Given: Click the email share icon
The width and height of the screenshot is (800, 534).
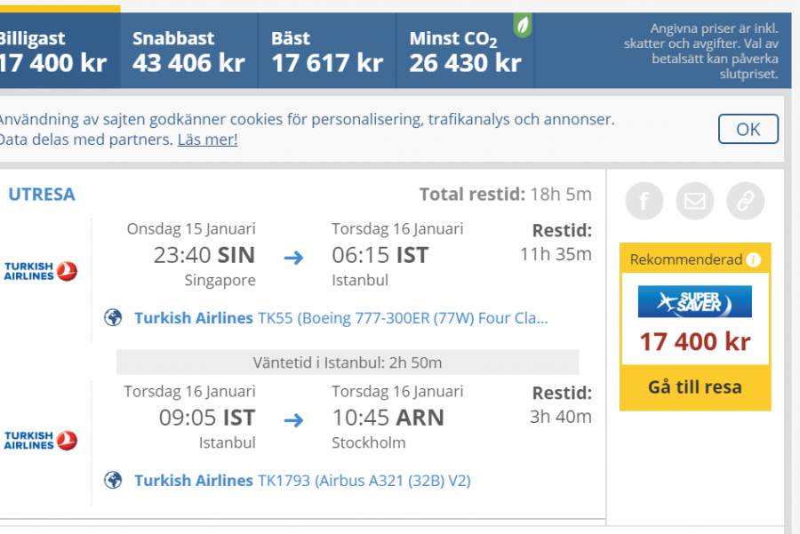Looking at the screenshot, I should (x=694, y=202).
